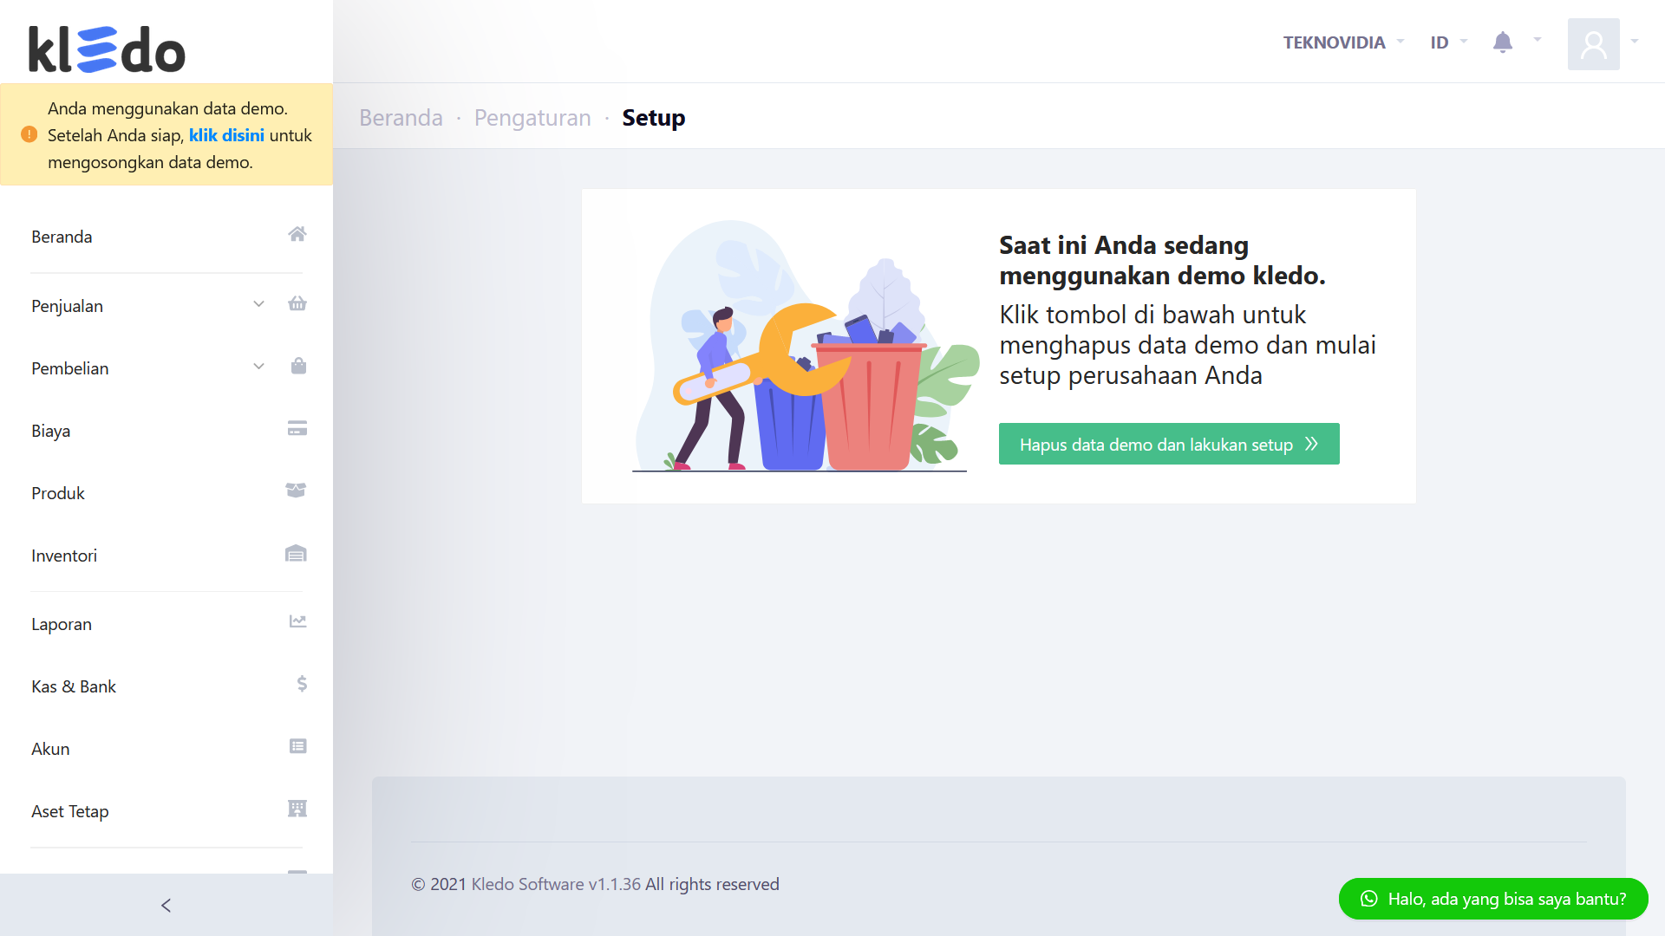Click the Inventori briefcase icon
Viewport: 1665px width, 936px height.
296,553
